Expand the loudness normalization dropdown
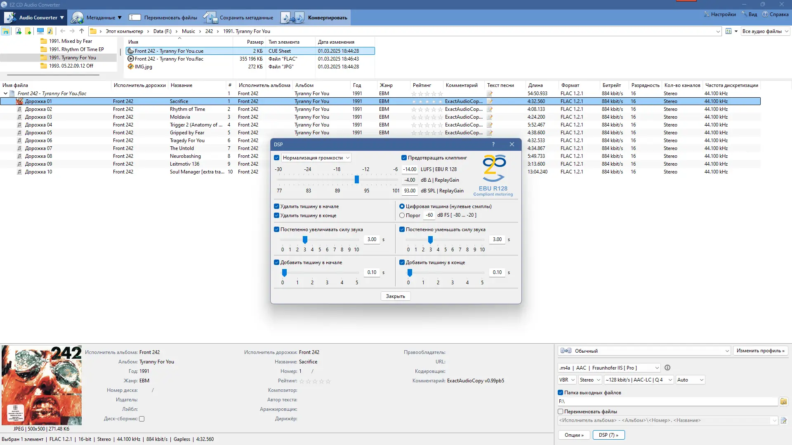This screenshot has height=445, width=792. coord(316,157)
